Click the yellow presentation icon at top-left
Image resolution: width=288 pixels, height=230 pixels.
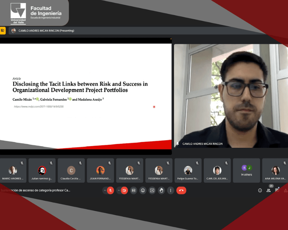tap(3, 31)
